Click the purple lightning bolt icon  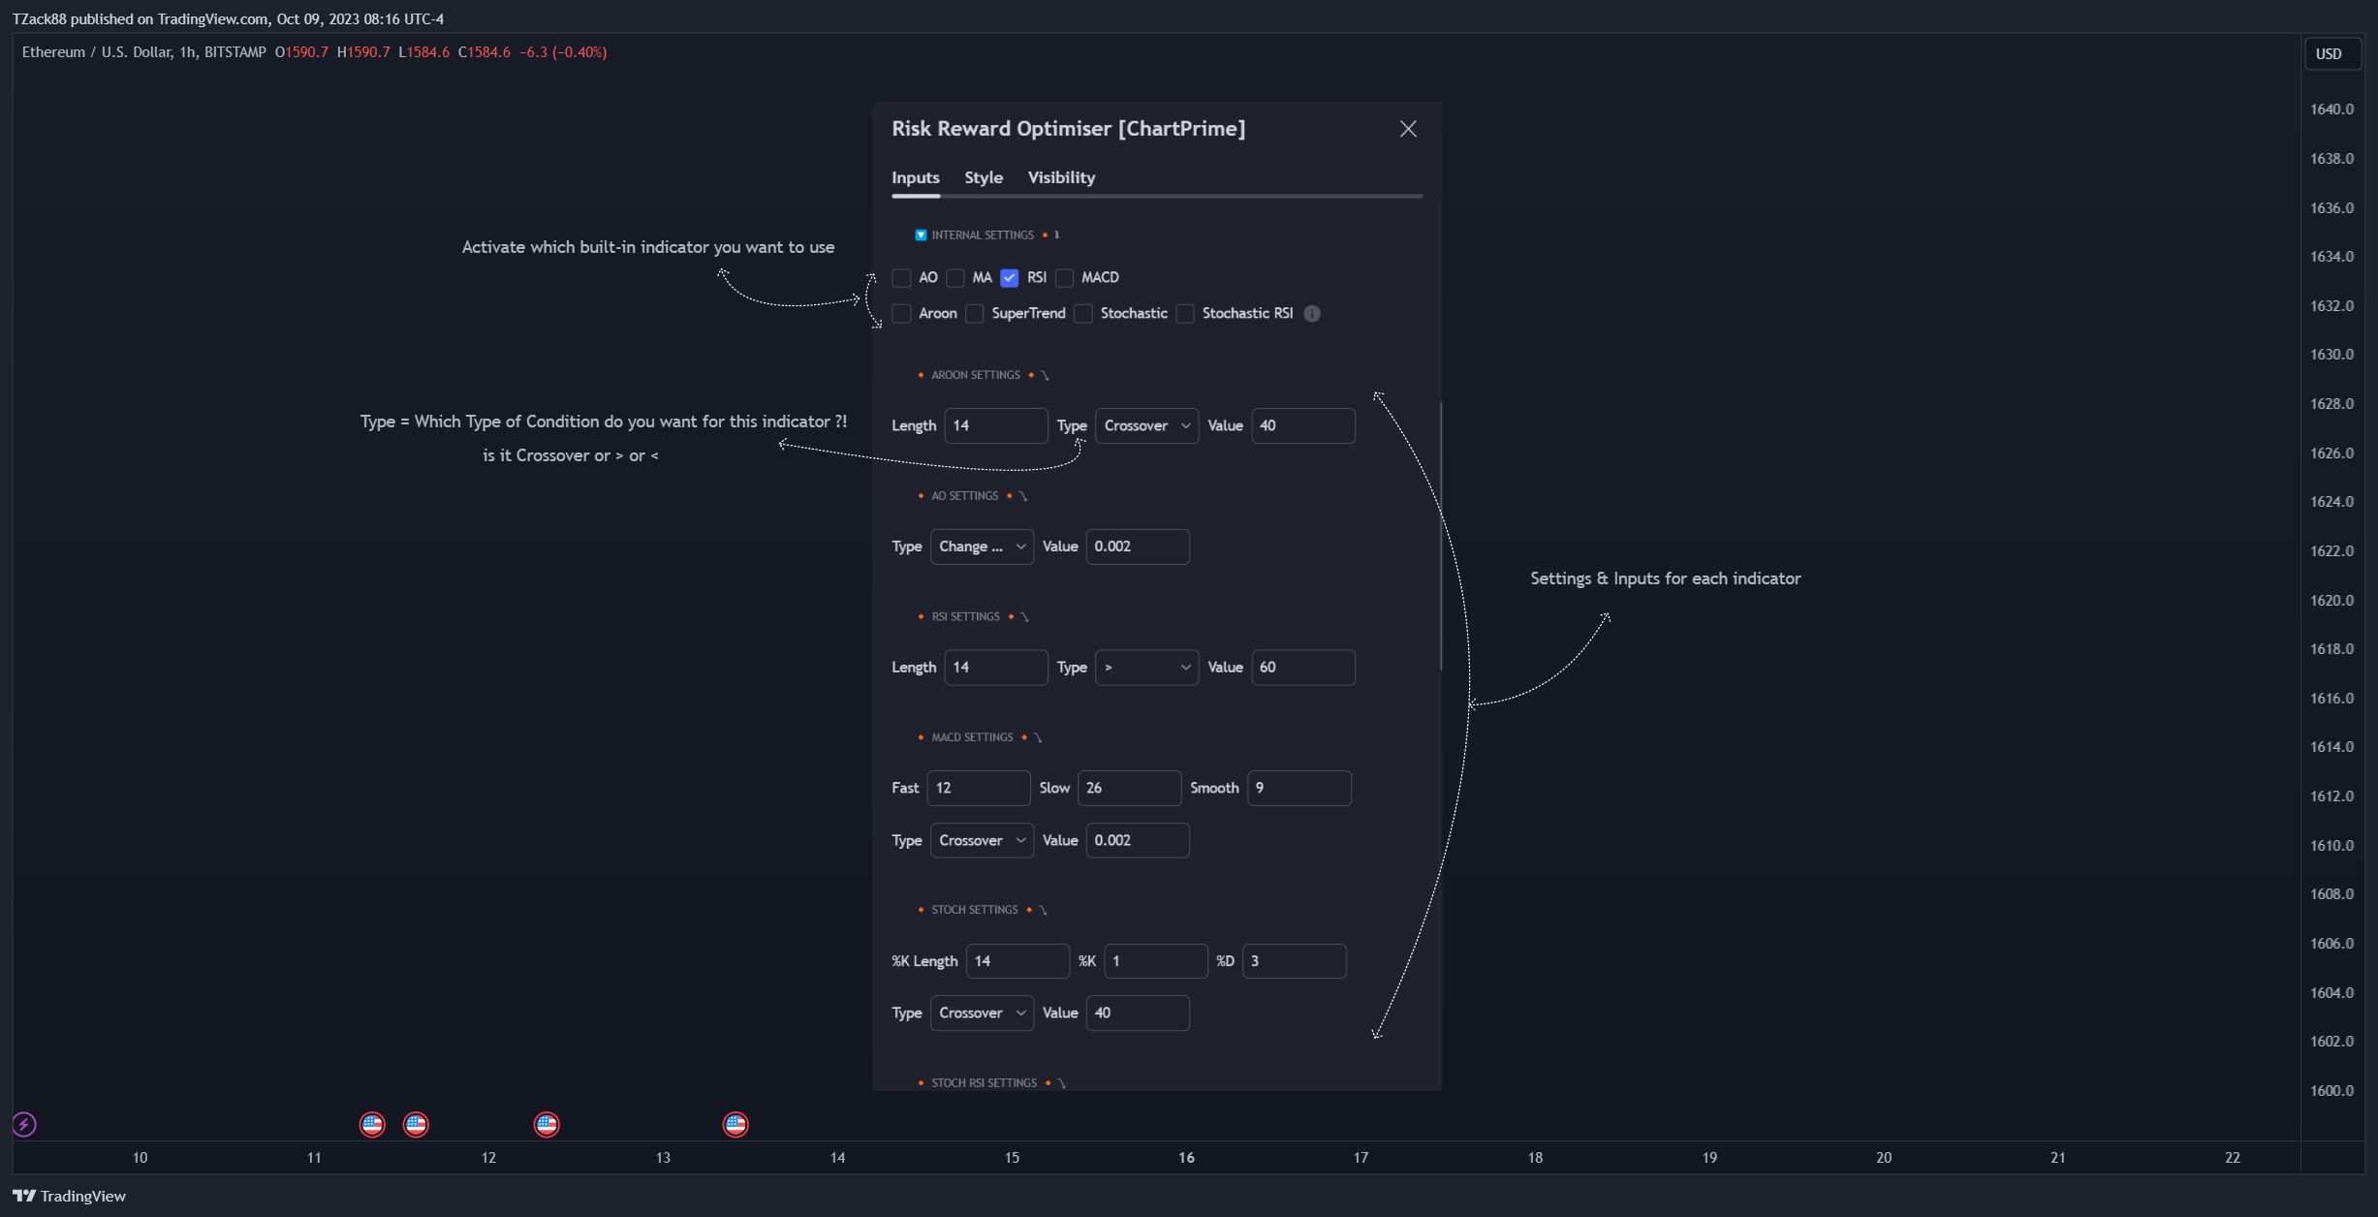(24, 1124)
